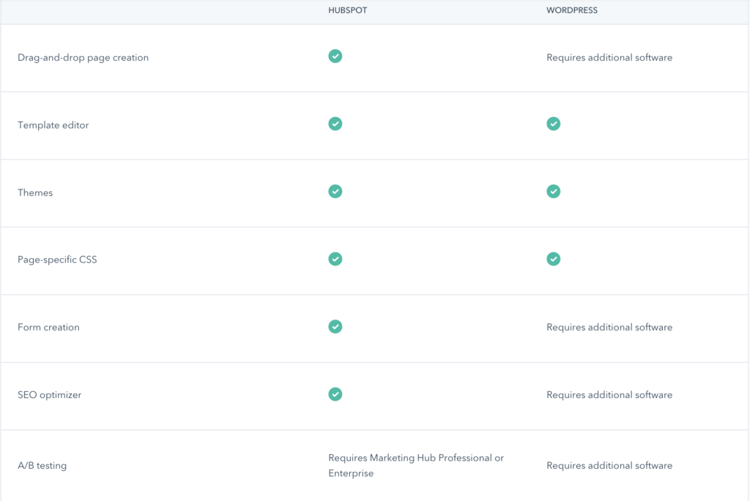
Task: Click 'Requires additional software' for A/B testing under WordPress
Action: click(x=609, y=465)
